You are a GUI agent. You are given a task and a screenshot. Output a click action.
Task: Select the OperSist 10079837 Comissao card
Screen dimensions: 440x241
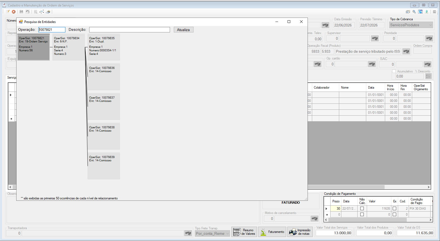pos(104,107)
